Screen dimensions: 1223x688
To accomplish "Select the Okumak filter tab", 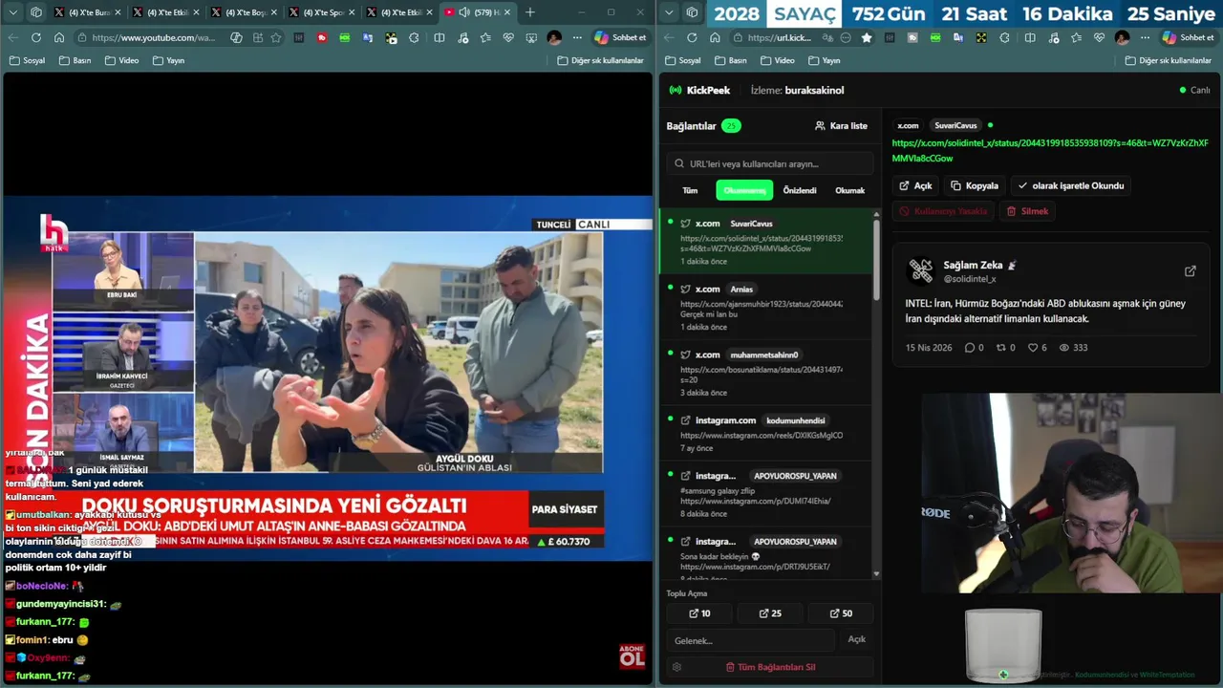I will tap(850, 190).
